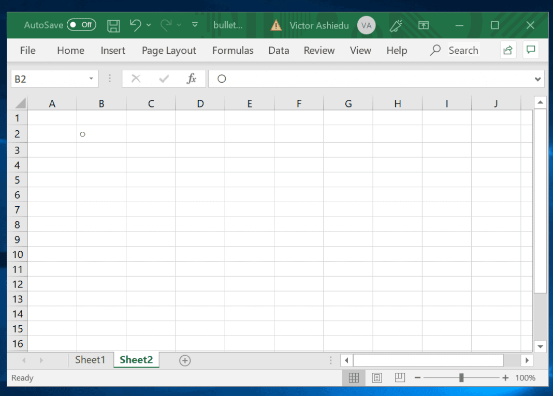
Task: Switch to the Sheet1 tab
Action: coord(90,360)
